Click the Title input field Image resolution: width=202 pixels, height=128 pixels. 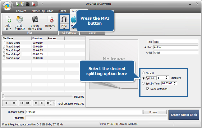point(176,42)
